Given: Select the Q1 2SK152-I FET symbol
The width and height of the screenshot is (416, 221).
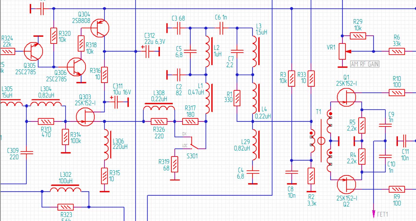Looking at the screenshot, I should 346,97.
